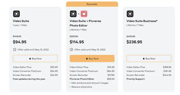Click the Video Suite Business app icon
Viewport: 180px width, 95px height.
130,14
